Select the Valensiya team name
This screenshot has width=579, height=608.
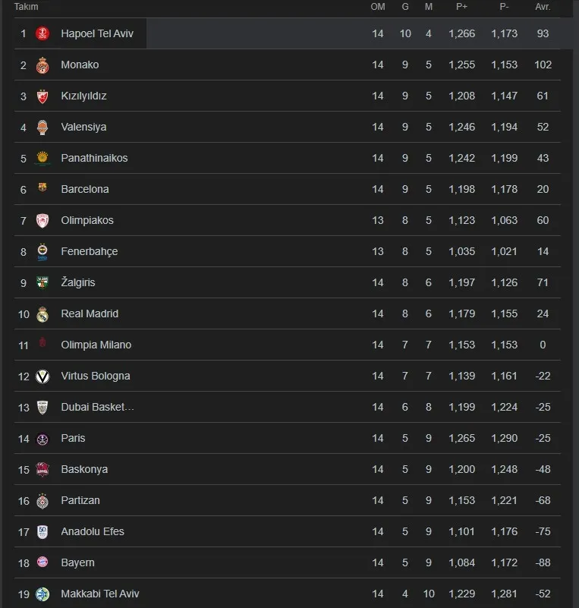83,128
